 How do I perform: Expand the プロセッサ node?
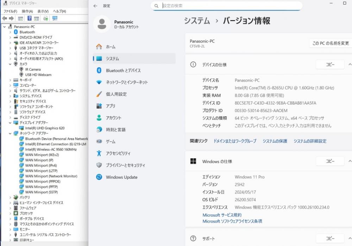click(x=10, y=213)
